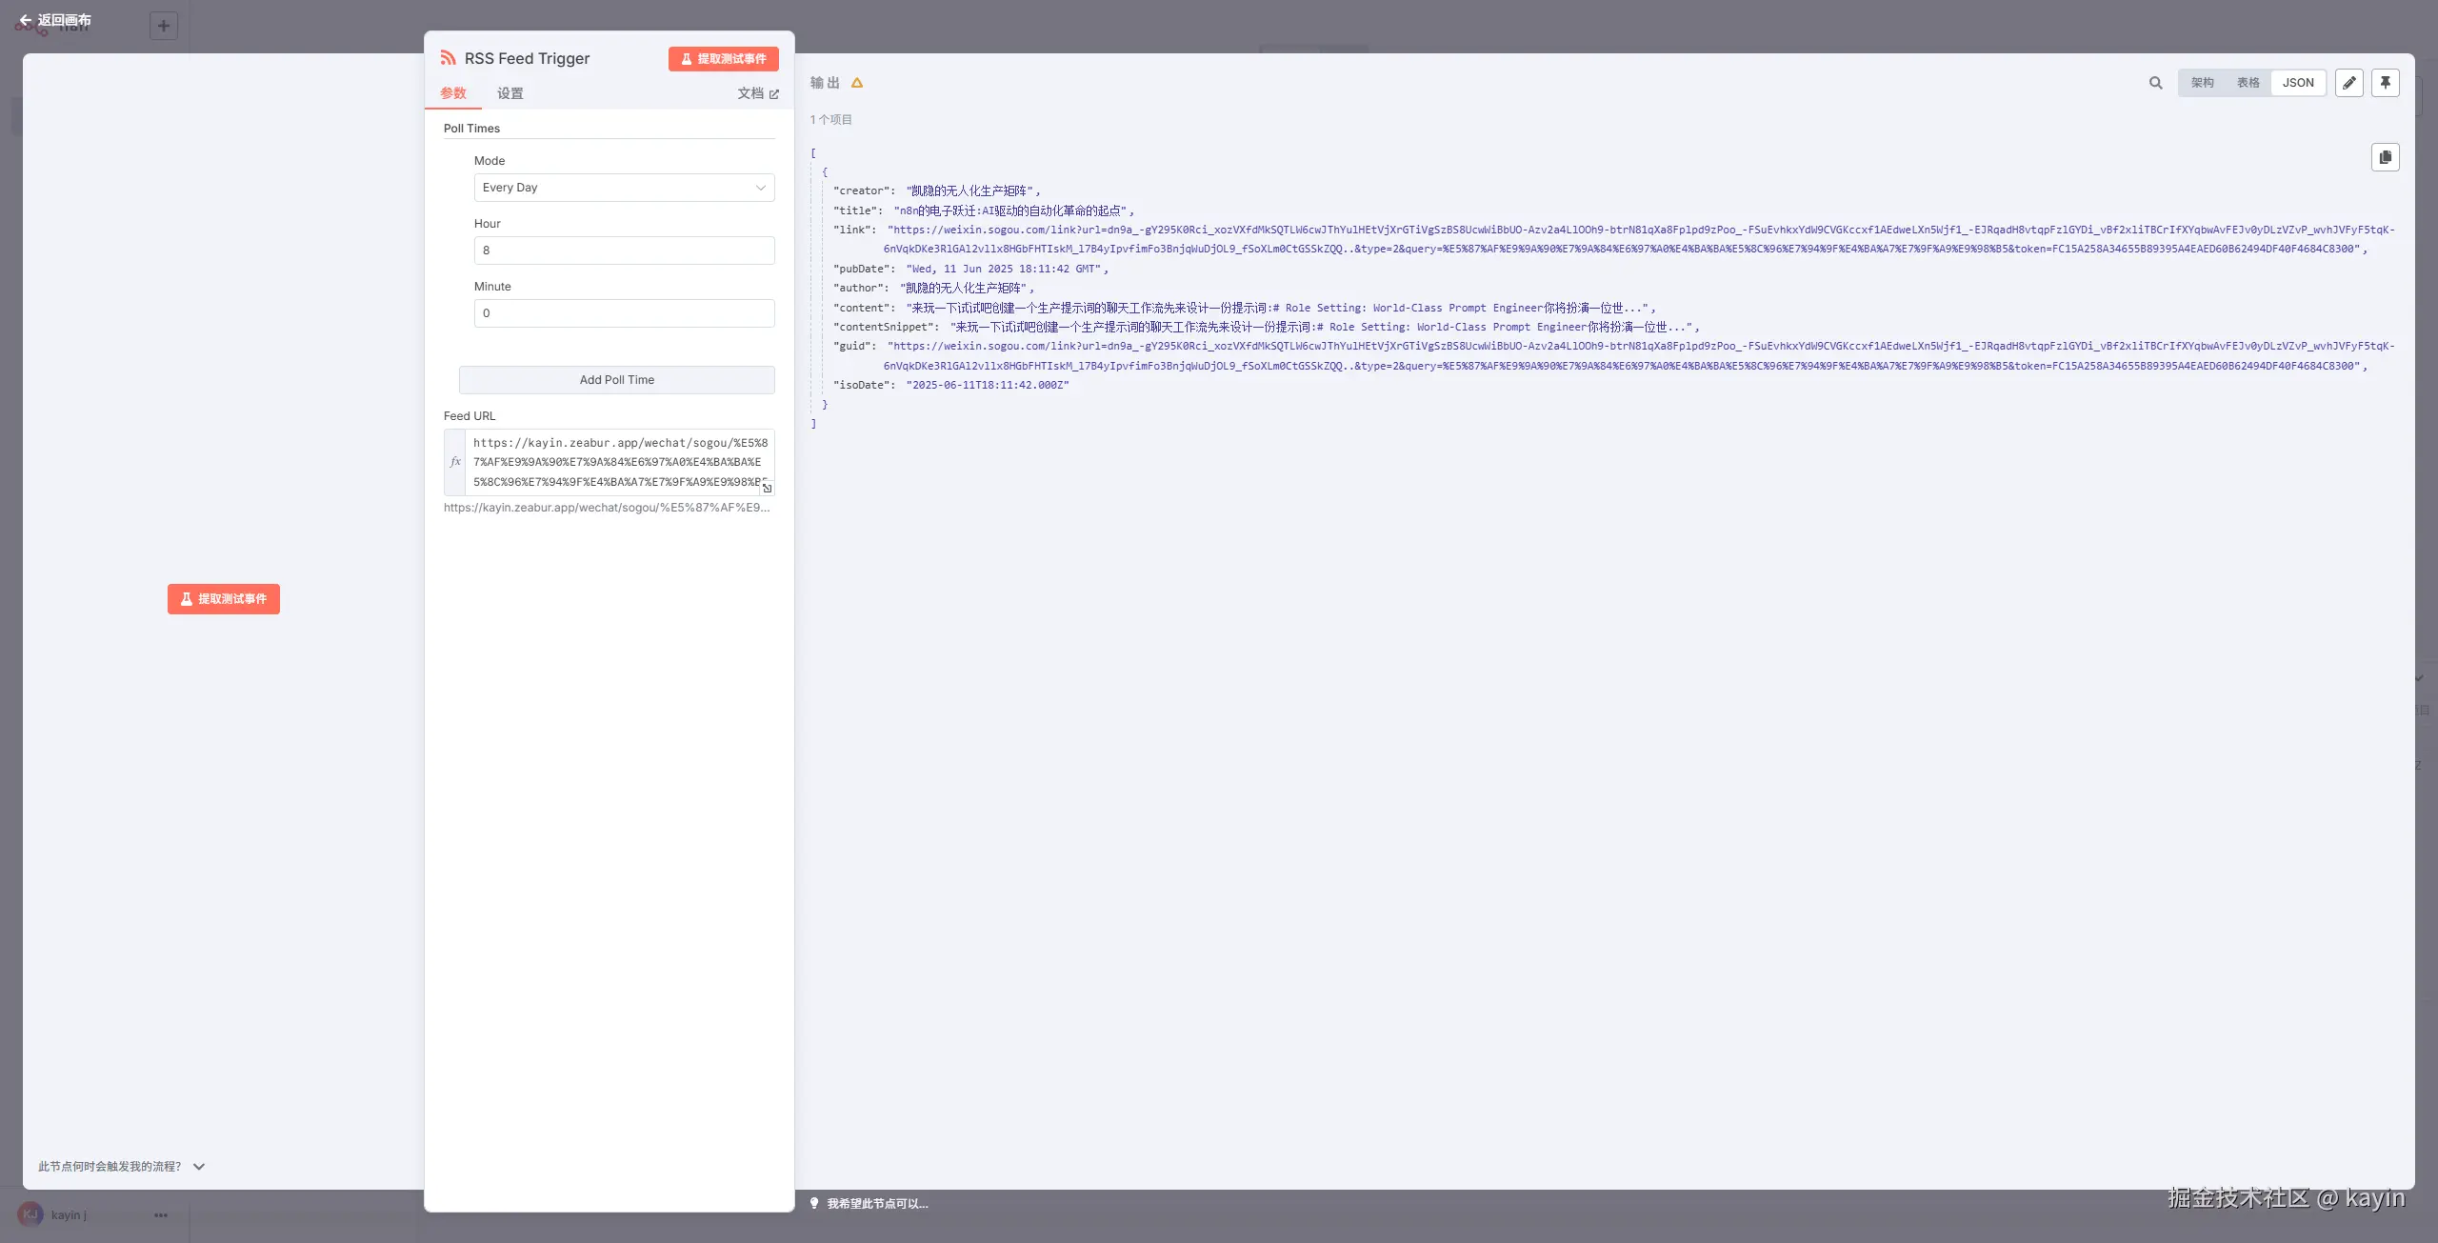Select the JSON output view
Screen dimensions: 2438x1243
pyautogui.click(x=2298, y=83)
